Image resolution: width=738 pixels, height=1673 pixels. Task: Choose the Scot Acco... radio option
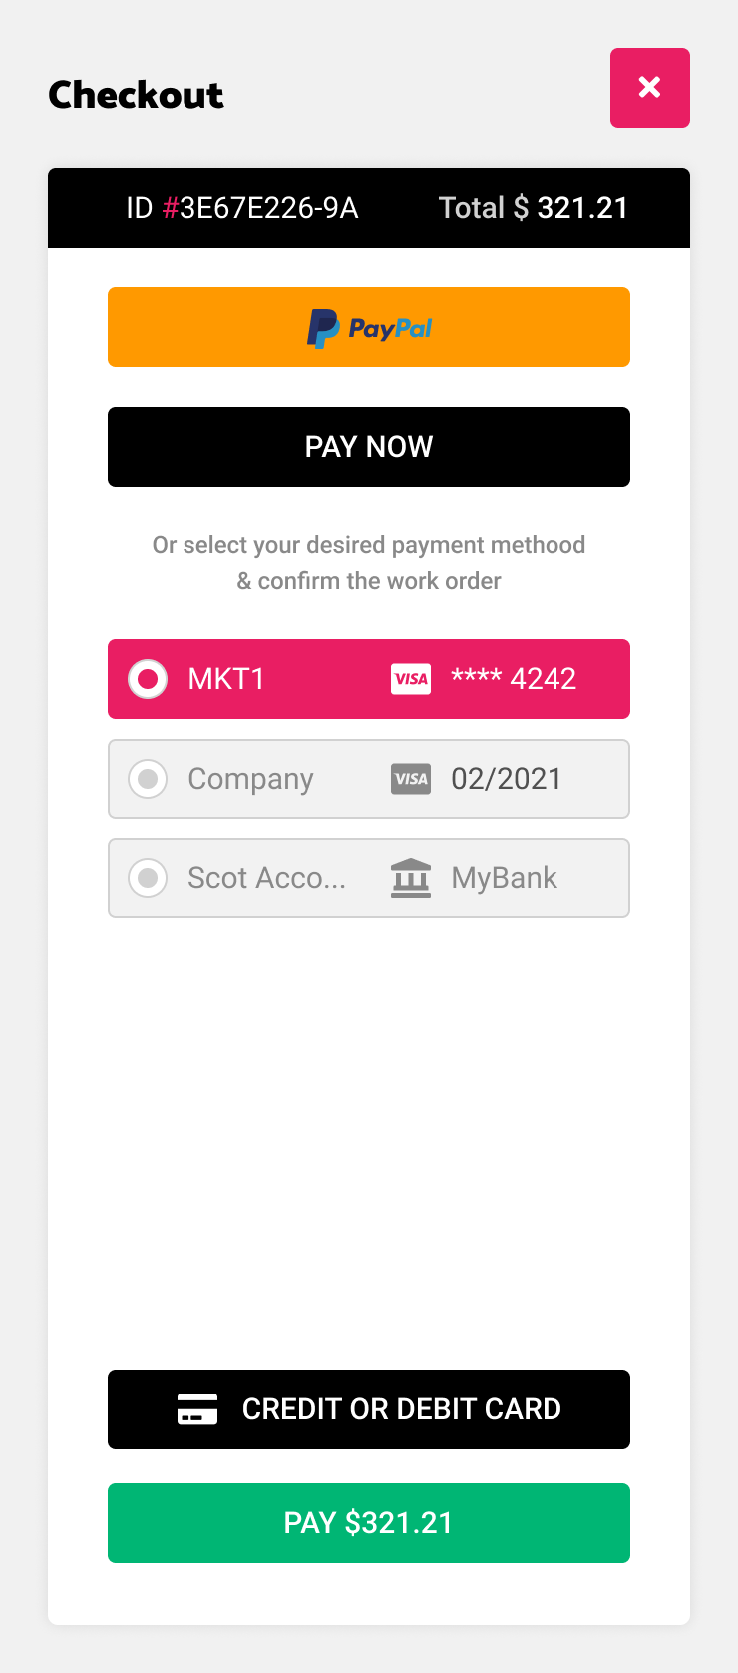pos(148,878)
